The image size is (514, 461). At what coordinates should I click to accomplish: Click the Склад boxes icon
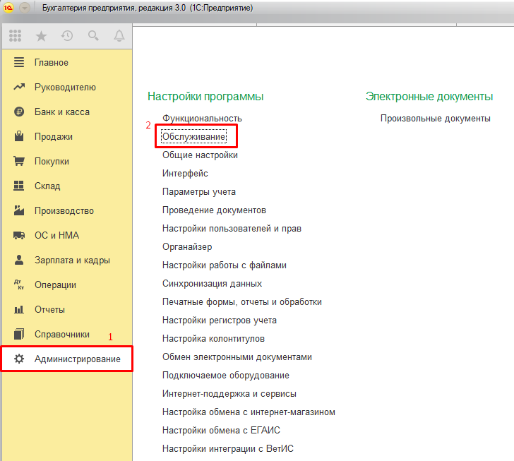(19, 186)
